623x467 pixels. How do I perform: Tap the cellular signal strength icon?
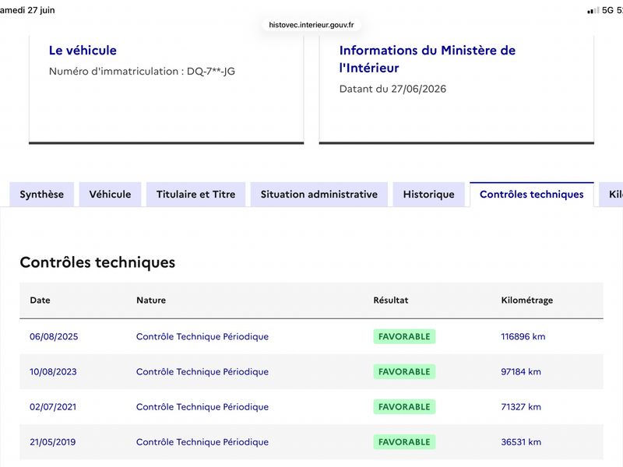[593, 10]
